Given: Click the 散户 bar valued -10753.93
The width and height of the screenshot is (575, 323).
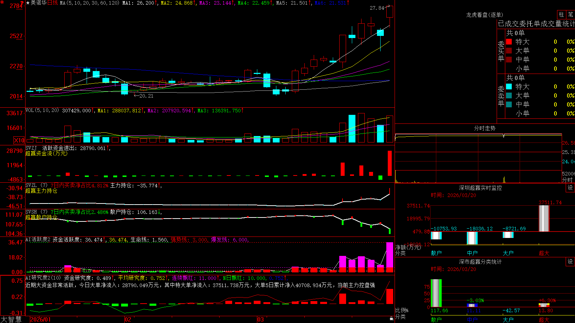Looking at the screenshot, I should [x=436, y=235].
